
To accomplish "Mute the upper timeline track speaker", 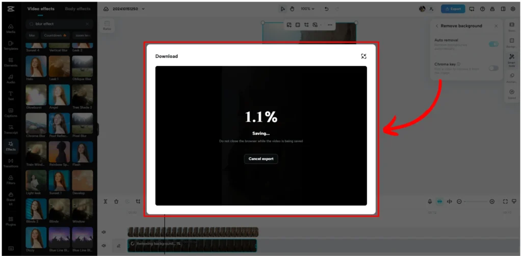I will (x=104, y=232).
